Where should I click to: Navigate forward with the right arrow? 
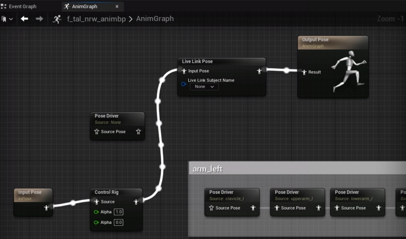coord(39,19)
